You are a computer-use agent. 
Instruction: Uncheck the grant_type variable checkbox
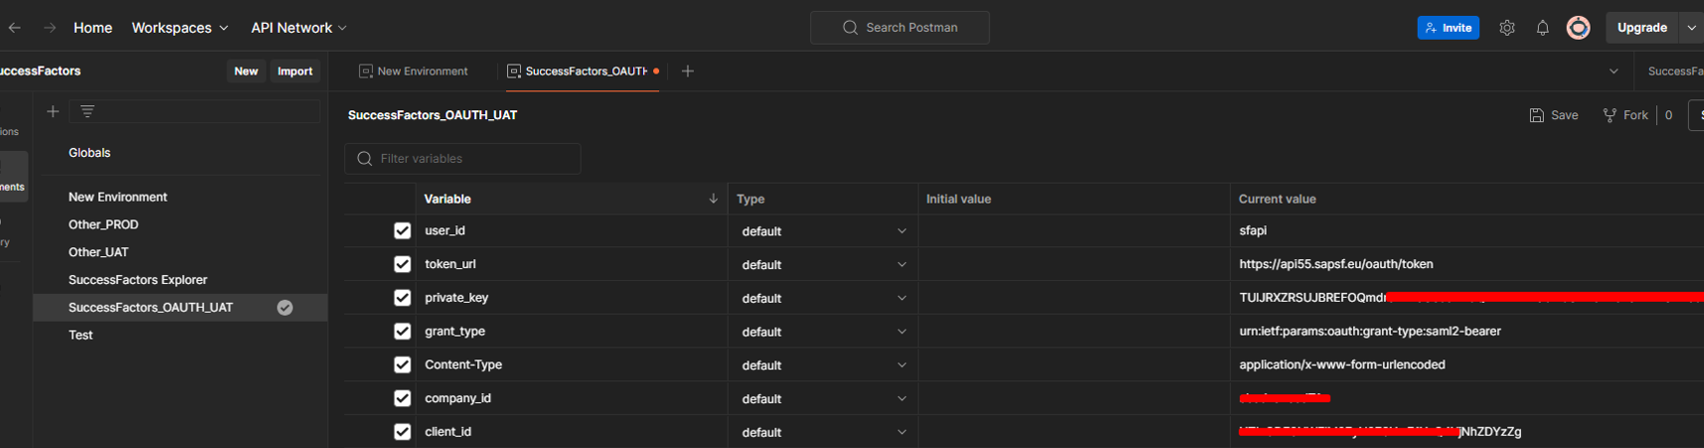click(x=402, y=331)
